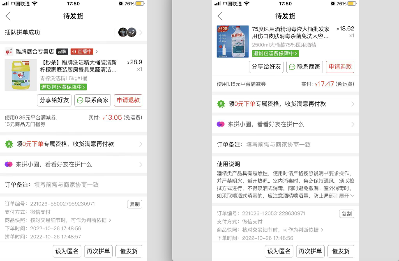Open 退货包运费保障中 badge under 雕牌 dish soap

(x=63, y=87)
